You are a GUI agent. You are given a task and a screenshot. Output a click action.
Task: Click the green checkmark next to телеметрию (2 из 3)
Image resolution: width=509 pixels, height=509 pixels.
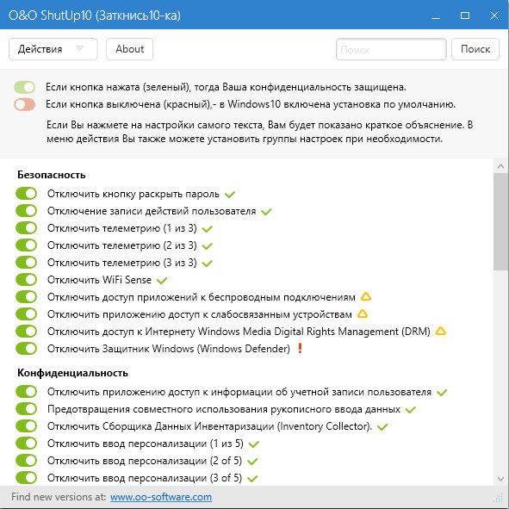point(207,246)
